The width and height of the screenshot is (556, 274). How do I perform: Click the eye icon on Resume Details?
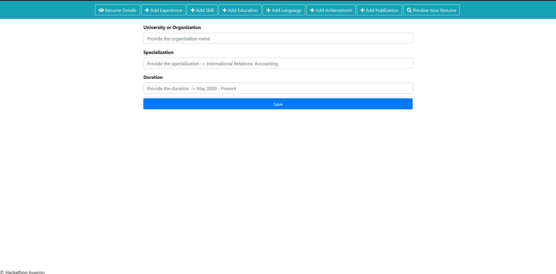[101, 10]
